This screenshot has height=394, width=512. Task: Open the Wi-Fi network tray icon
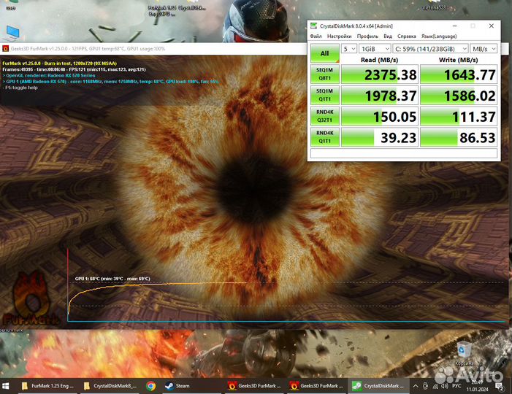[435, 386]
